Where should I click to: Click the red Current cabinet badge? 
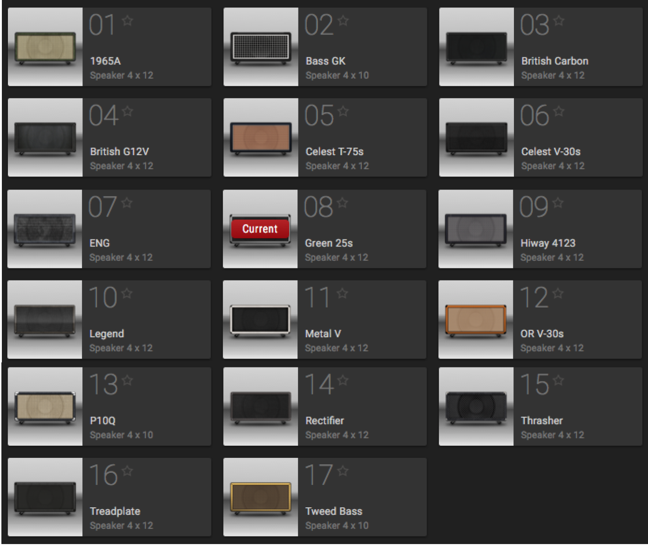click(x=260, y=229)
